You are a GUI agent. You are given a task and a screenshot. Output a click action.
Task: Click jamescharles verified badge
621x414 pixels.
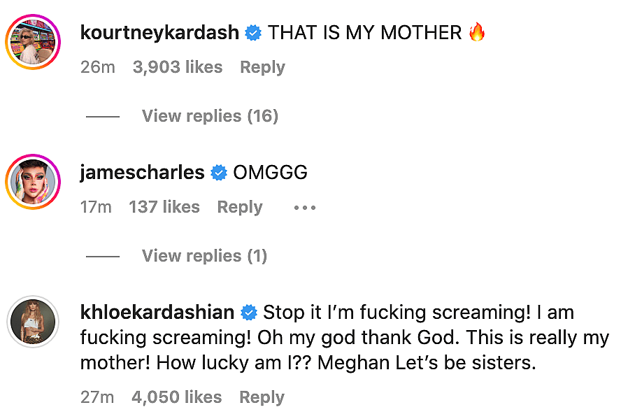(219, 173)
